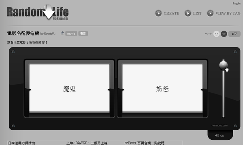The height and width of the screenshot is (145, 243).
Task: Click the author name EvenWu
Action: coord(49,33)
